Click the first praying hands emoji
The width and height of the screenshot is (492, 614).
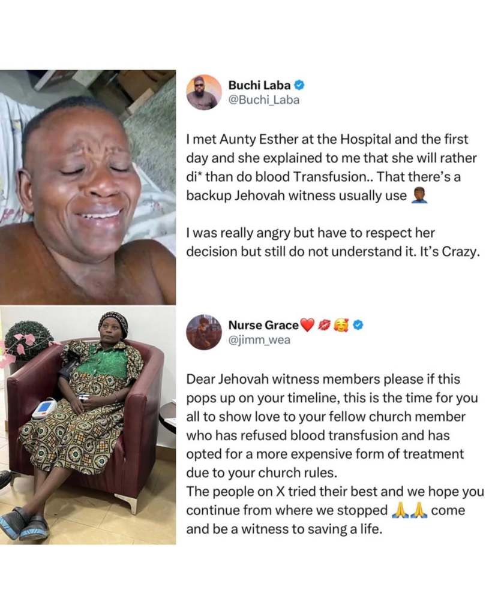(399, 510)
